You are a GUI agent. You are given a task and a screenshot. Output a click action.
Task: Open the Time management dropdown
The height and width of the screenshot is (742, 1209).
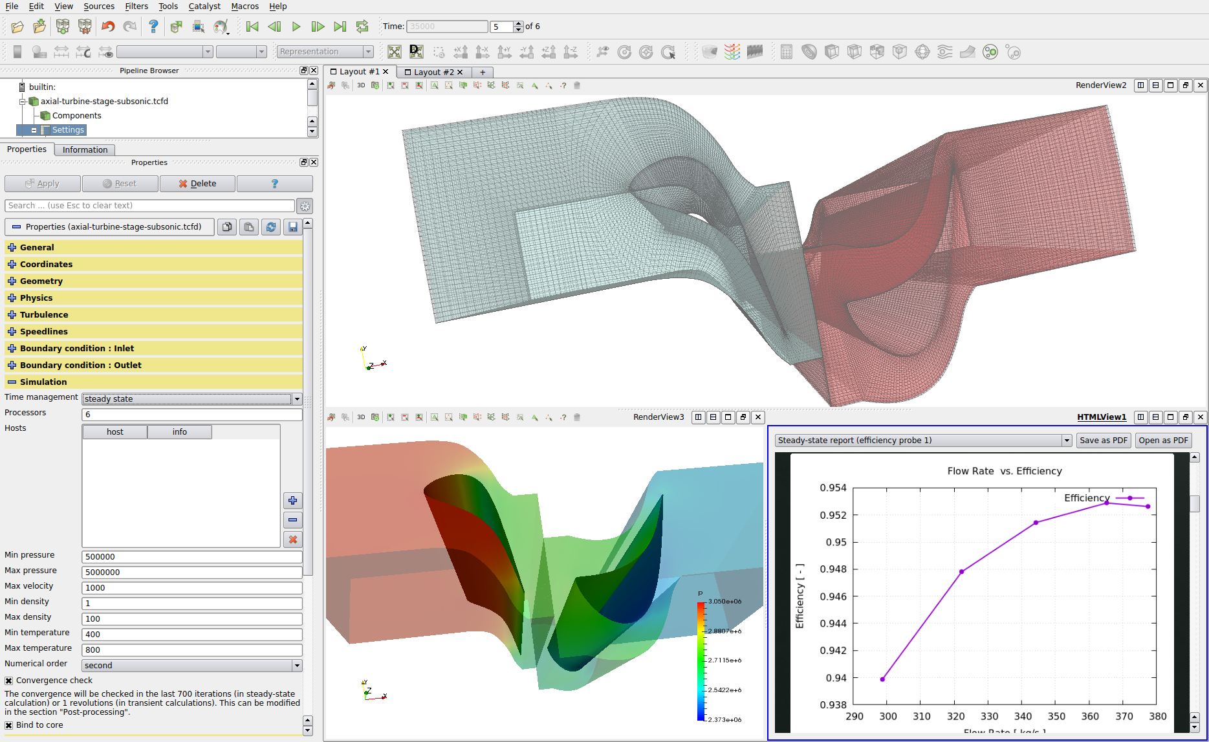point(191,399)
